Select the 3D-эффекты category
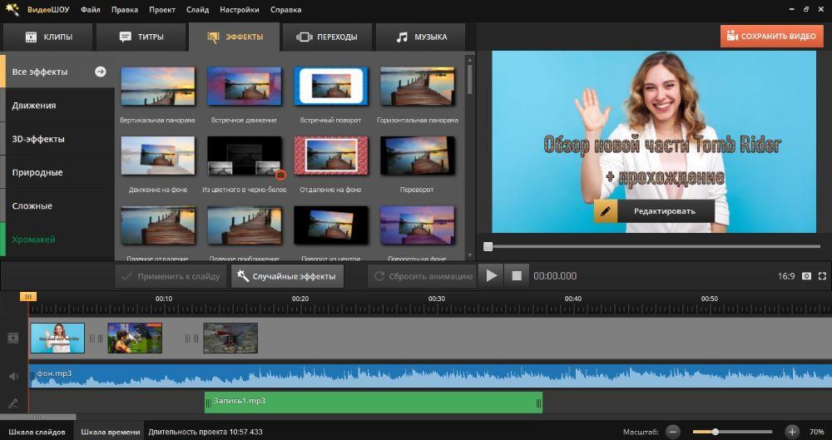This screenshot has width=832, height=440. click(x=58, y=139)
